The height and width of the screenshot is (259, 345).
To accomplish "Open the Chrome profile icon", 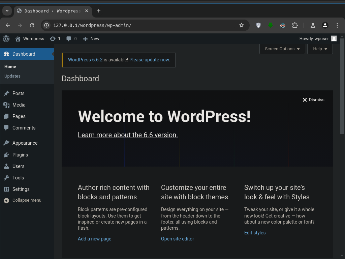I will (x=325, y=25).
